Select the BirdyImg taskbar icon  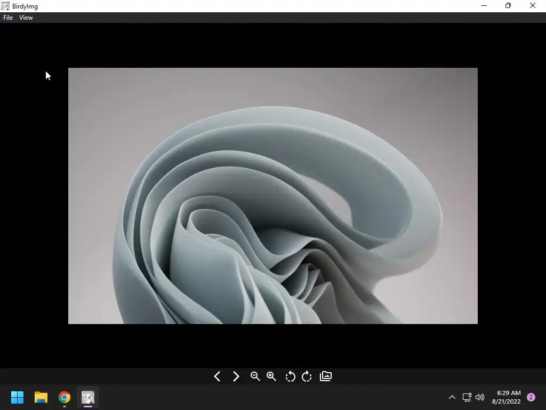coord(88,397)
